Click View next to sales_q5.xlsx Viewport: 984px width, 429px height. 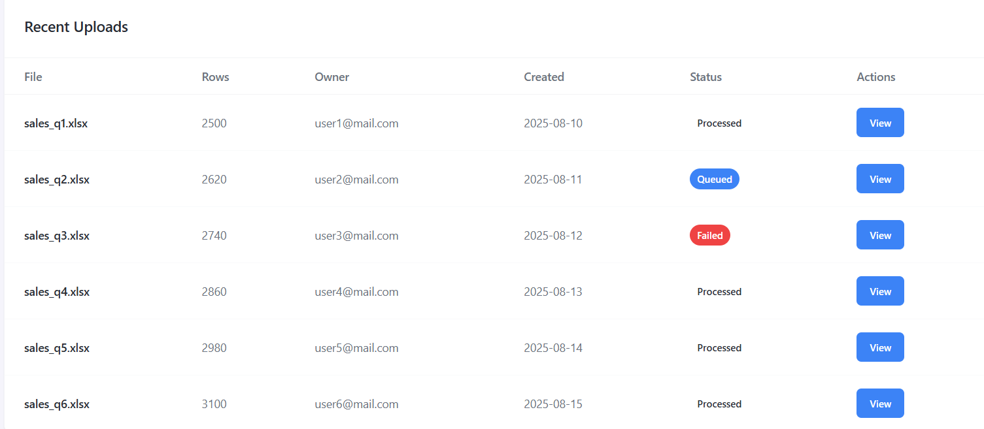[880, 347]
